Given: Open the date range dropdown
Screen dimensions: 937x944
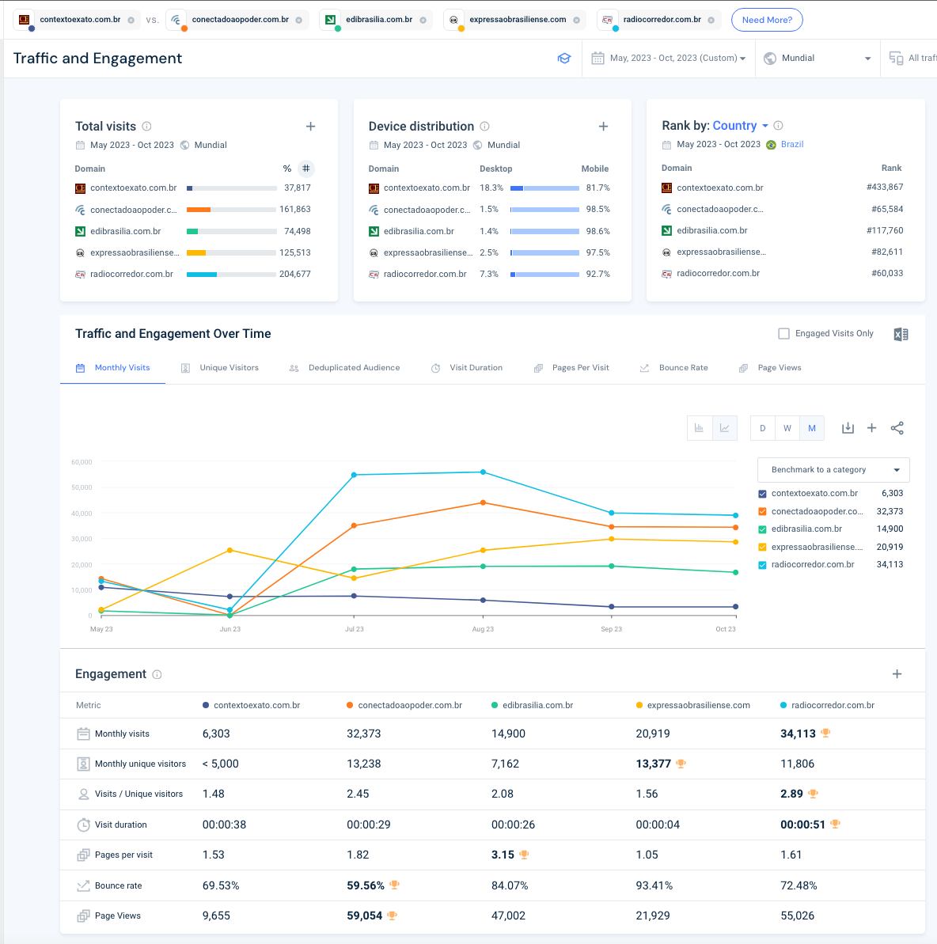Looking at the screenshot, I should pyautogui.click(x=670, y=59).
